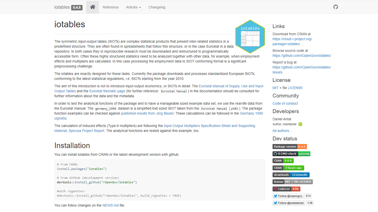378x212 pixels.
Task: Go to the Changelog page
Action: [157, 7]
